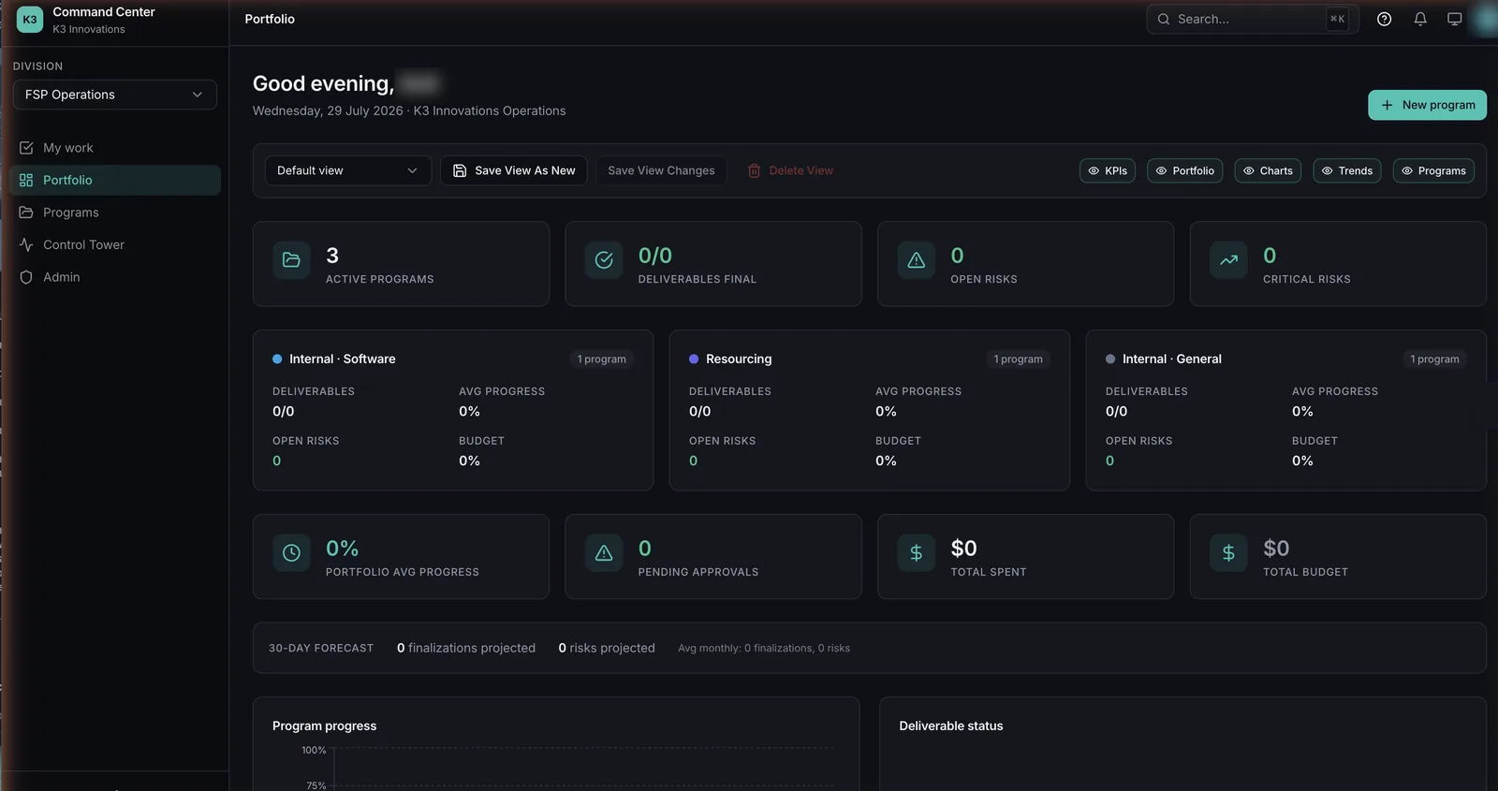Click the Active Programs folder icon
Image resolution: width=1498 pixels, height=791 pixels.
click(291, 260)
